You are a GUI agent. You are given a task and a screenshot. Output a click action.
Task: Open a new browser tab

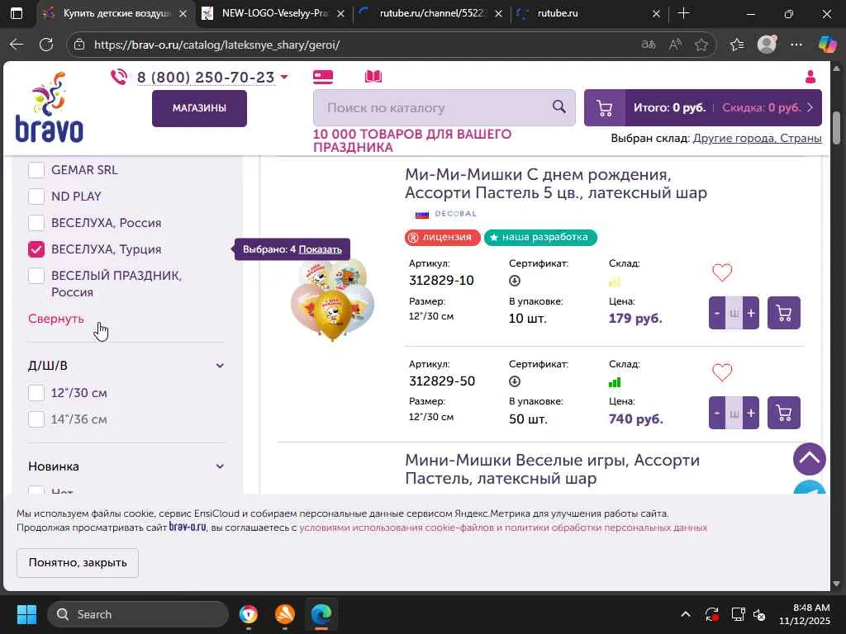coord(683,13)
